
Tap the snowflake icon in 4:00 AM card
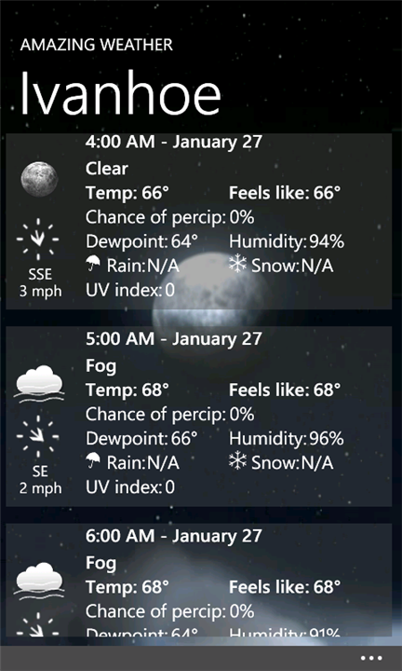coord(238,265)
